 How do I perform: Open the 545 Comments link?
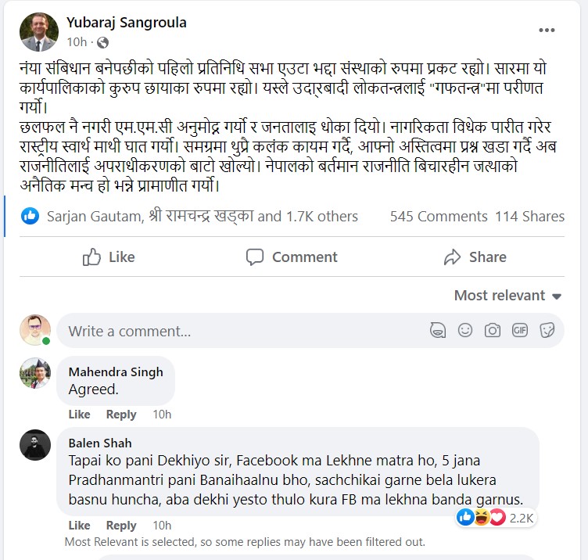click(438, 217)
